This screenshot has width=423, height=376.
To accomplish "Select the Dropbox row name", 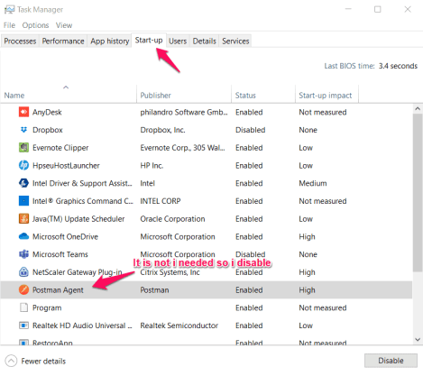I will [x=48, y=130].
